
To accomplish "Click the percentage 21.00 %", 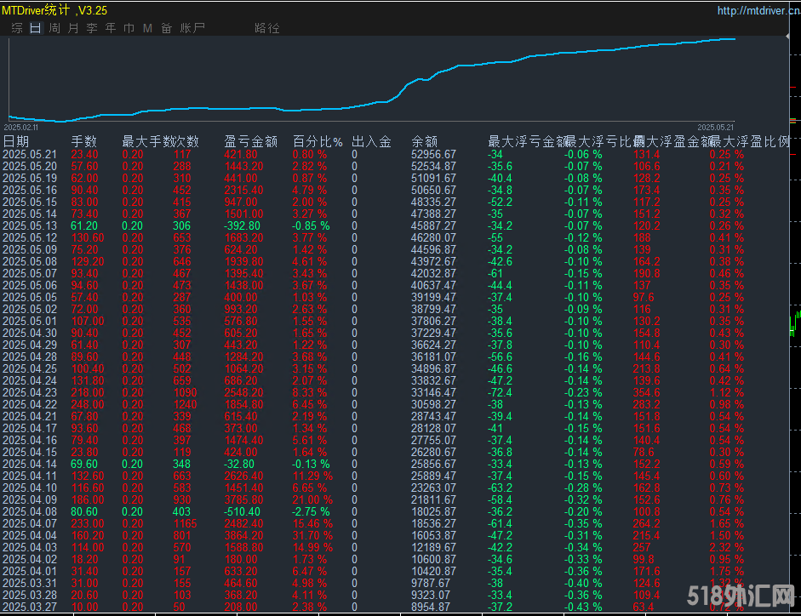I will click(312, 500).
